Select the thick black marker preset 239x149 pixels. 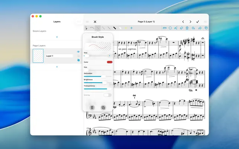tap(114, 28)
